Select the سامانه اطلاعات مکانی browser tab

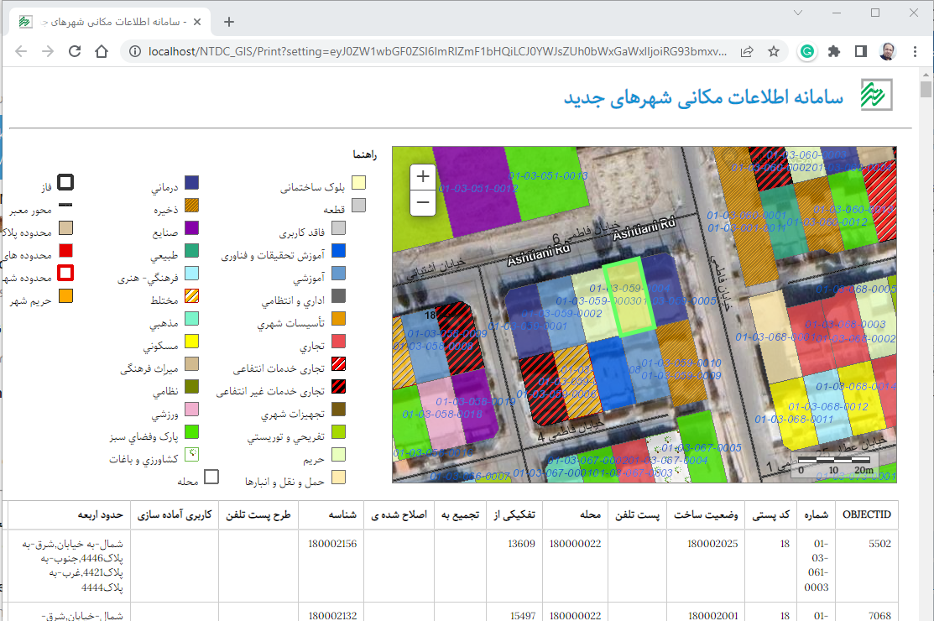(x=109, y=22)
